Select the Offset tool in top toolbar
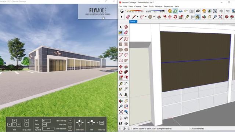 (x=164, y=17)
